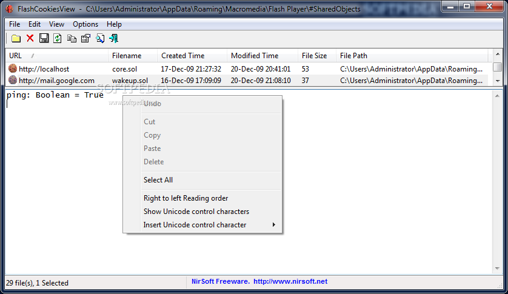Click content pane scrollbar down arrow
The image size is (508, 294).
tap(497, 269)
